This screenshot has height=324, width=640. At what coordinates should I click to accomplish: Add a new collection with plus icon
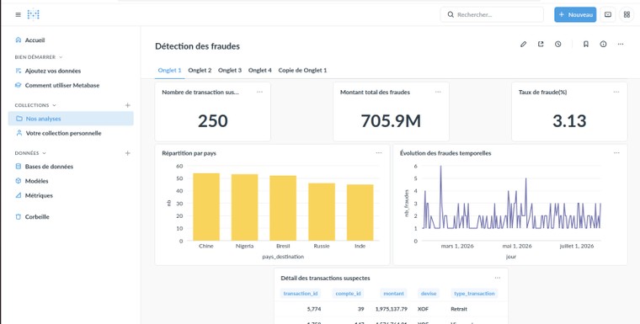pos(127,105)
